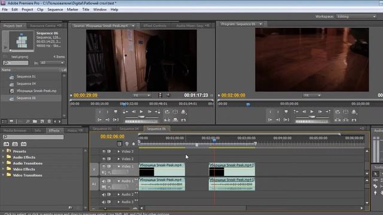Click the Effects panel search field
The height and width of the screenshot is (215, 383).
(34, 137)
